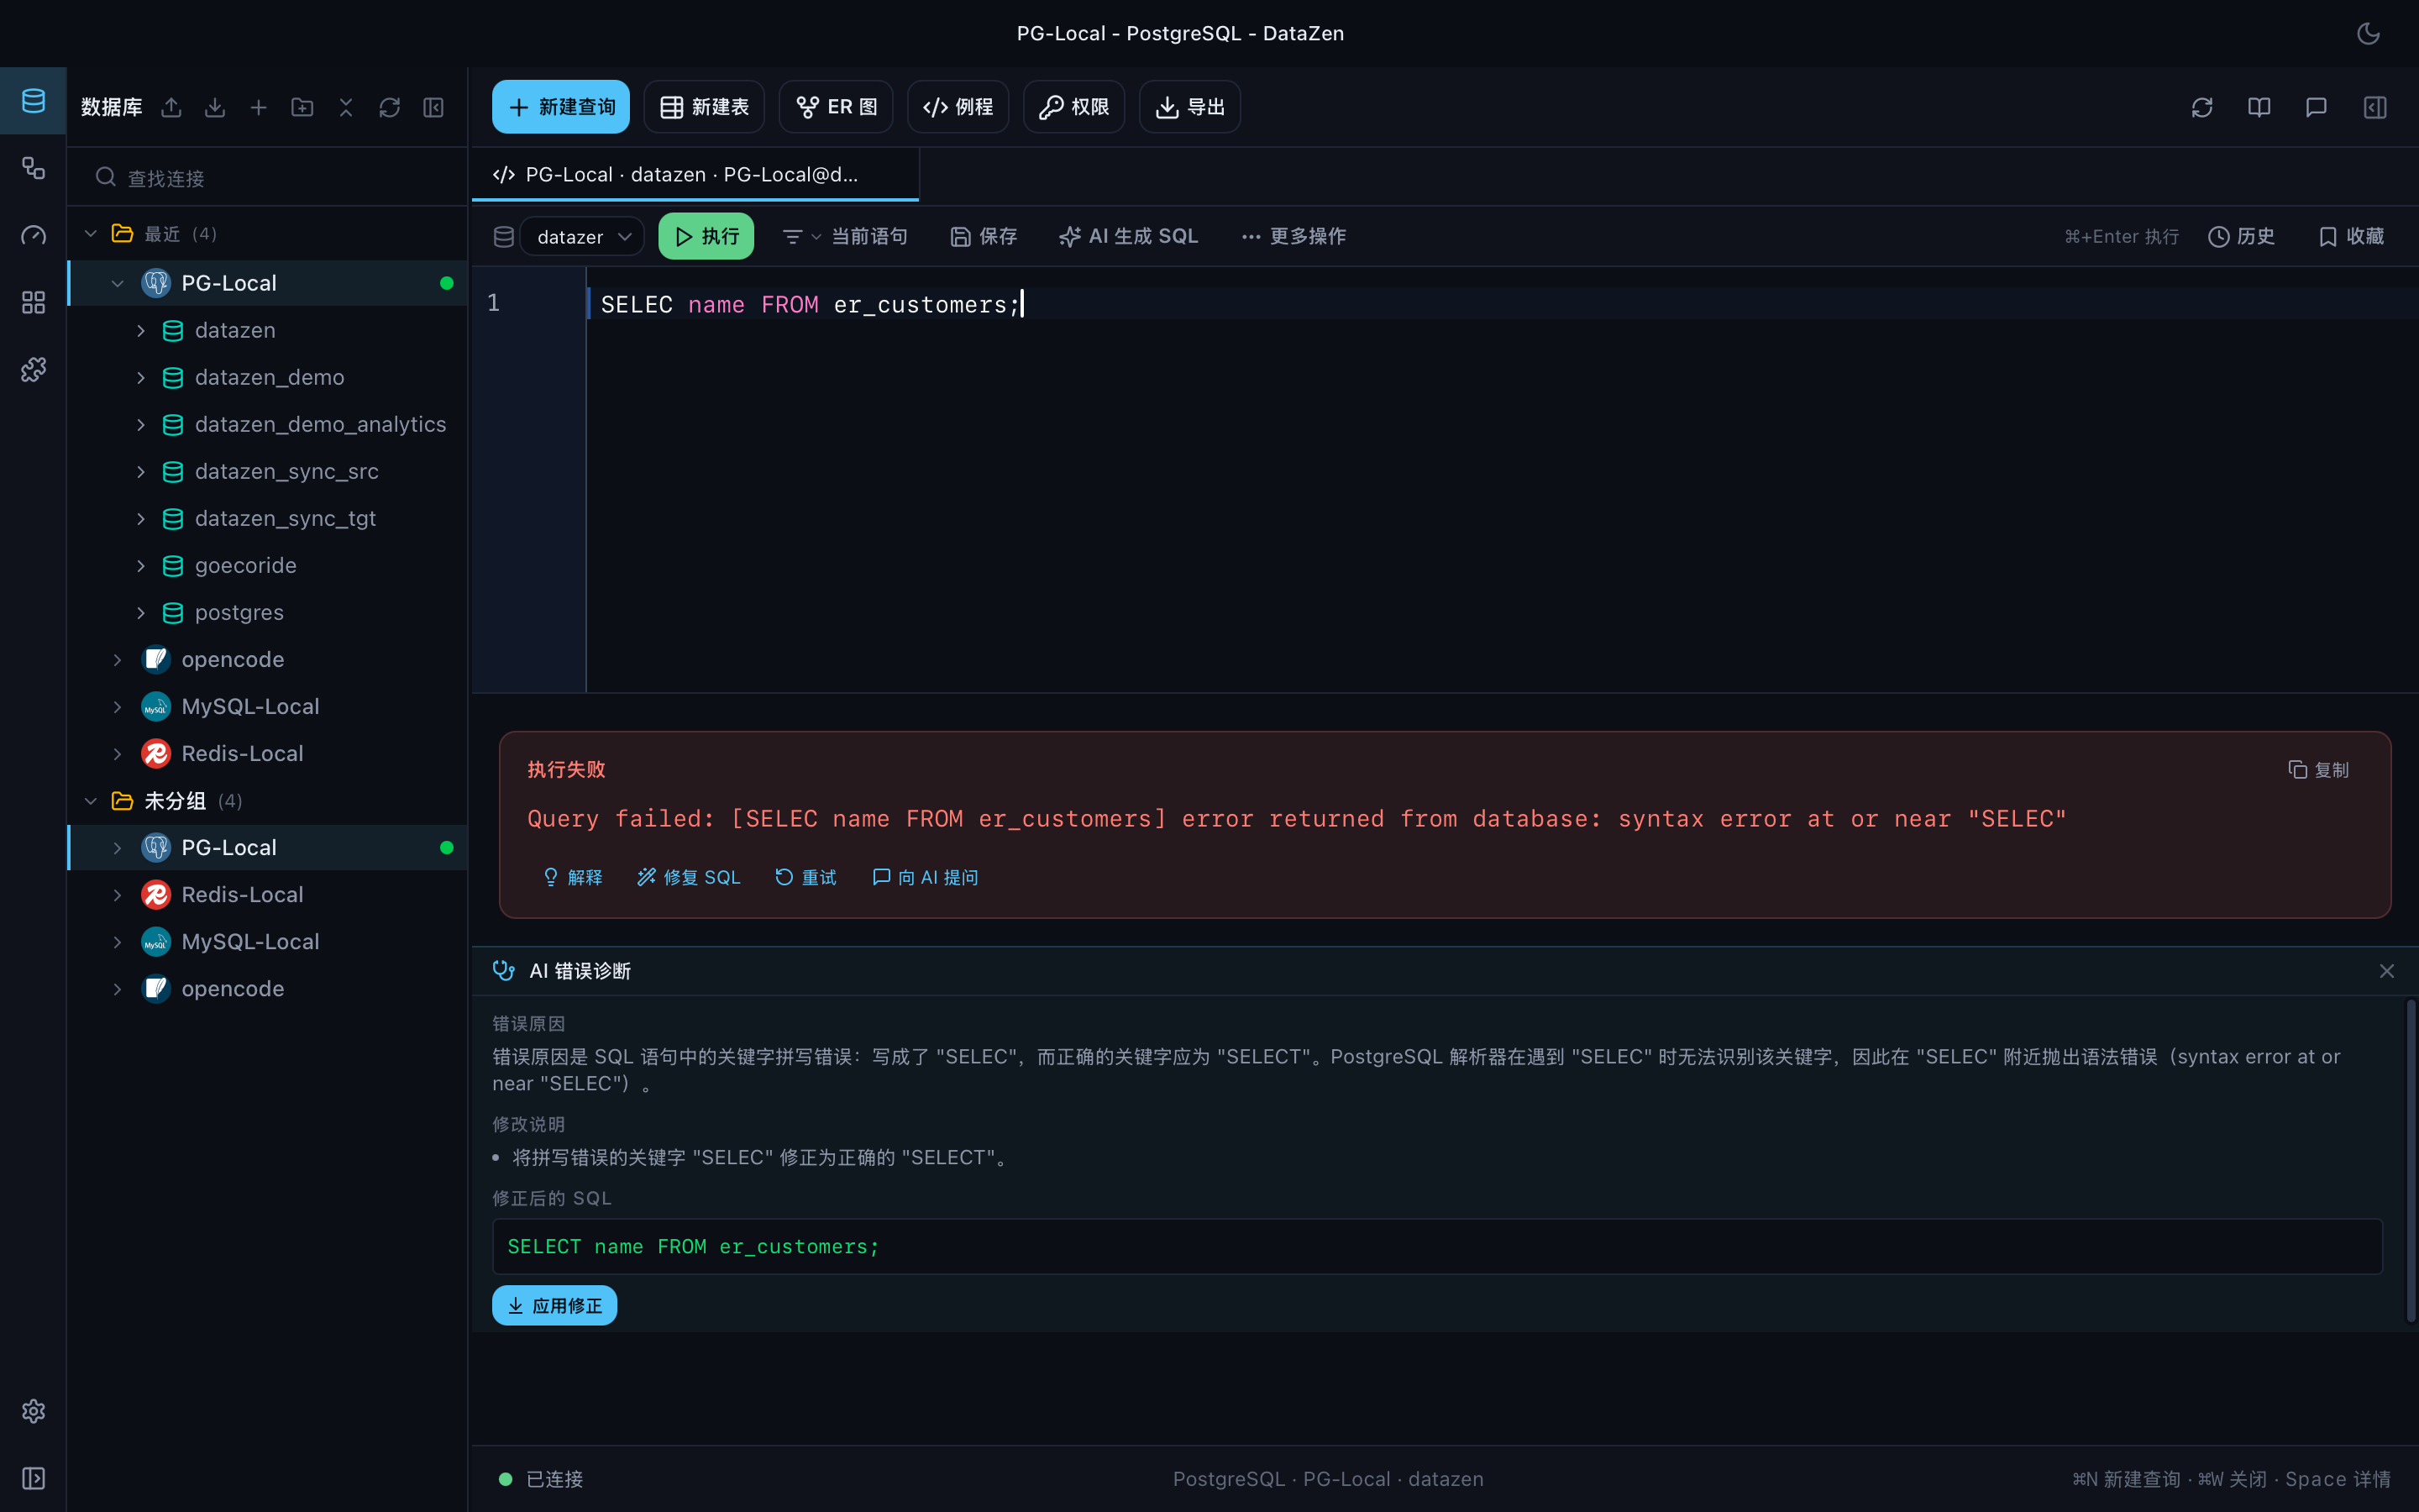Open the database connections sidebar icon

pyautogui.click(x=33, y=101)
